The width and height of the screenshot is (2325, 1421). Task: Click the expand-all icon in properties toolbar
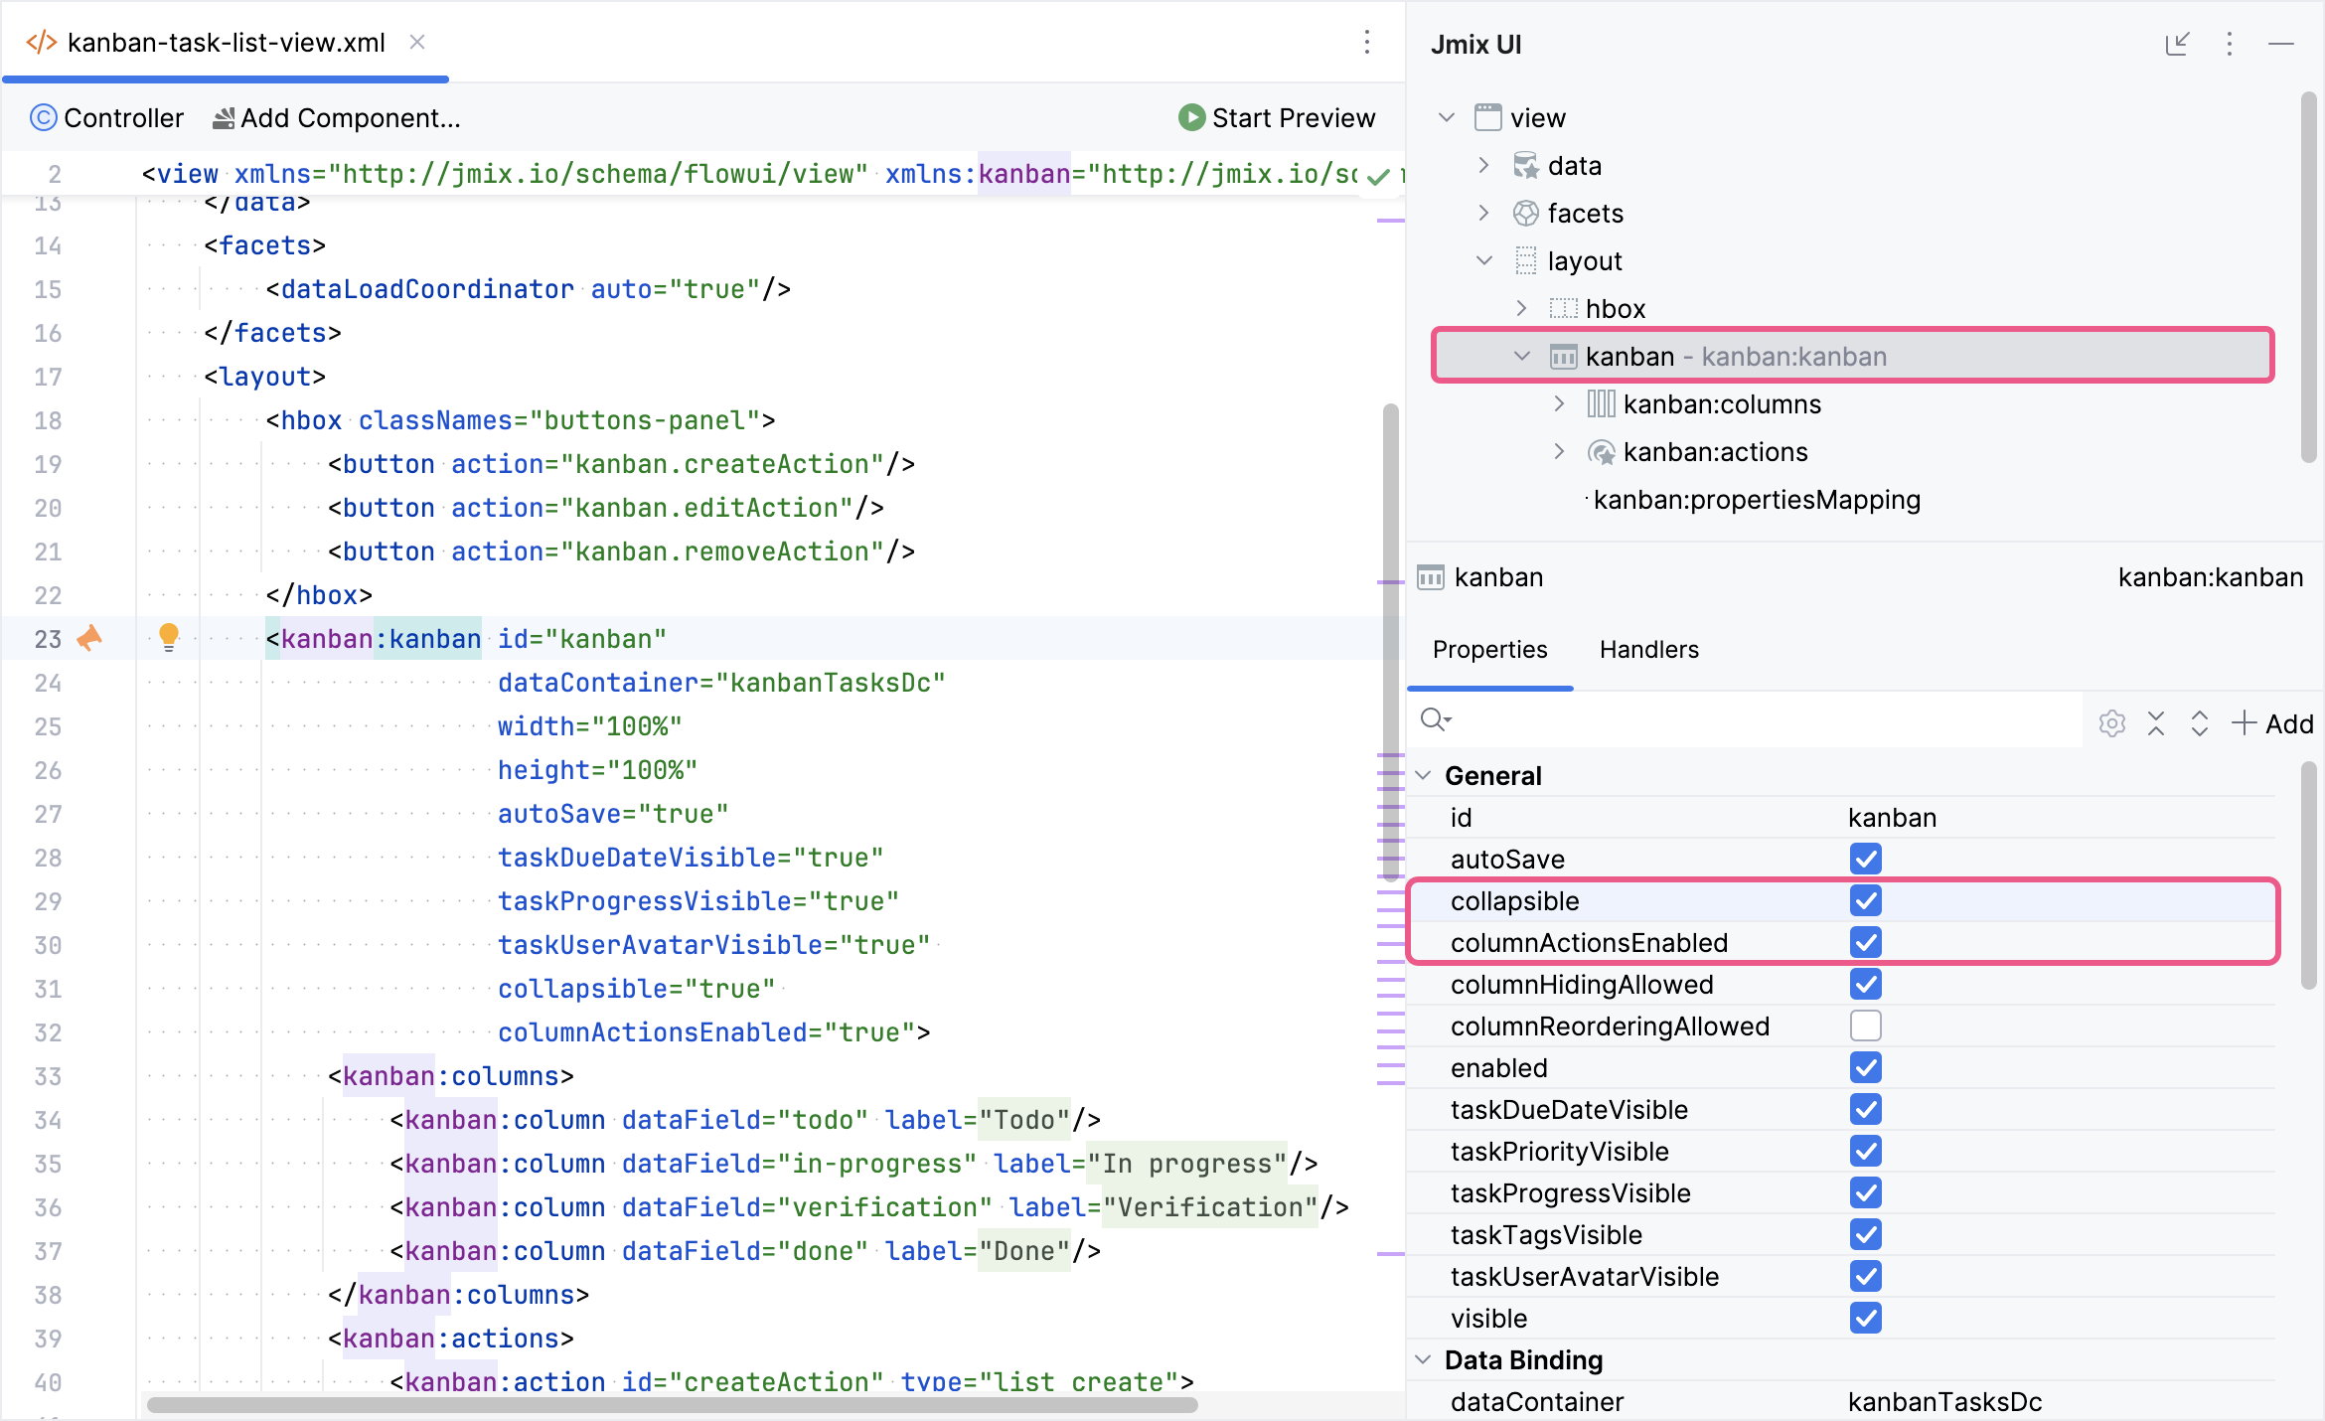[x=2198, y=723]
